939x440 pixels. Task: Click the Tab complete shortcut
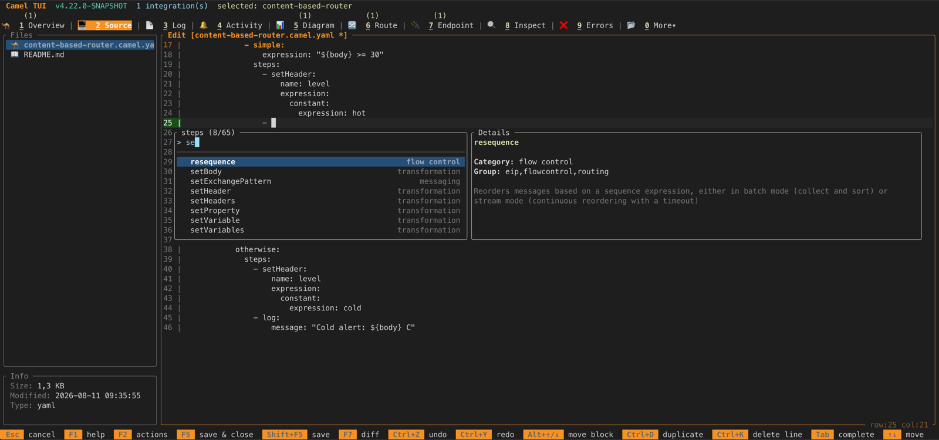[x=843, y=435]
